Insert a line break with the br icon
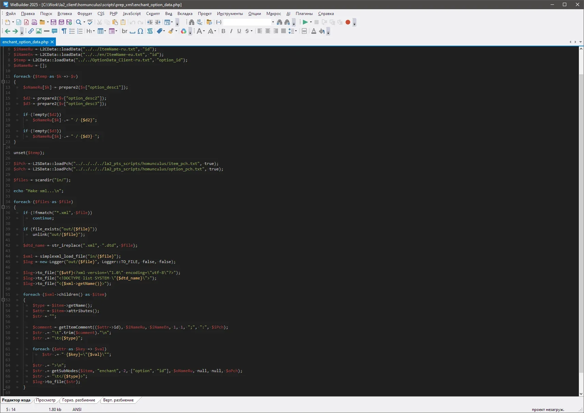Viewport: 584px width, 413px height. click(x=125, y=31)
